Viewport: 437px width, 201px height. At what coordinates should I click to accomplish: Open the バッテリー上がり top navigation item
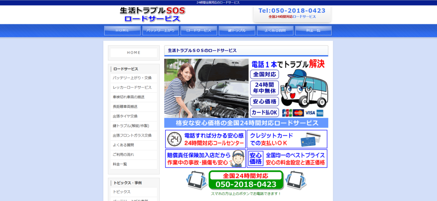coord(160,31)
